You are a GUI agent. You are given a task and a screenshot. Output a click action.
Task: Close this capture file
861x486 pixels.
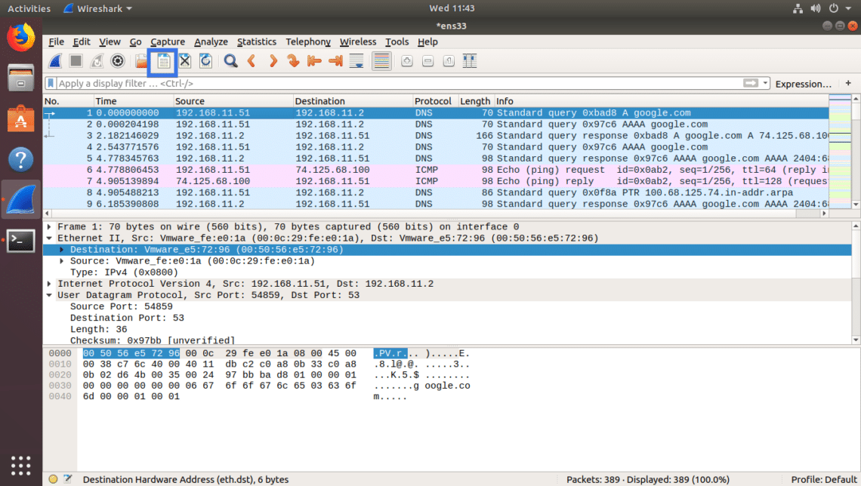pos(184,61)
